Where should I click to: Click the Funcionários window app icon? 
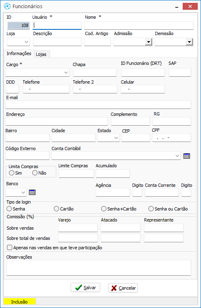click(7, 6)
